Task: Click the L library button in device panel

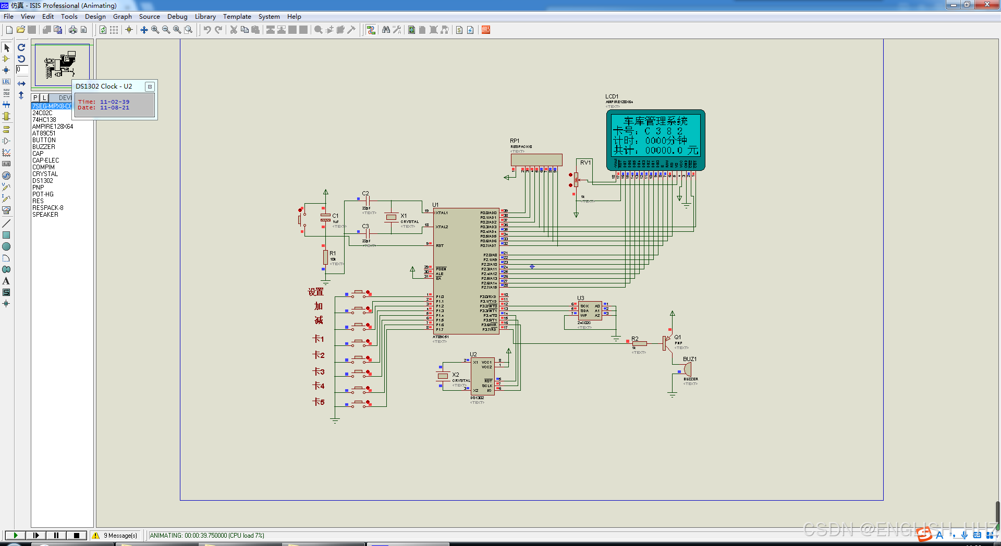Action: click(44, 98)
